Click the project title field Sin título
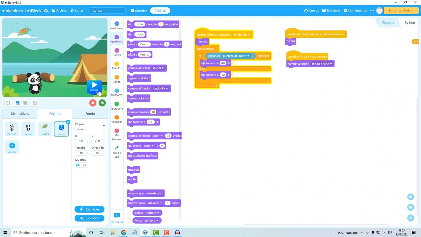Image resolution: width=421 pixels, height=237 pixels. coord(107,11)
